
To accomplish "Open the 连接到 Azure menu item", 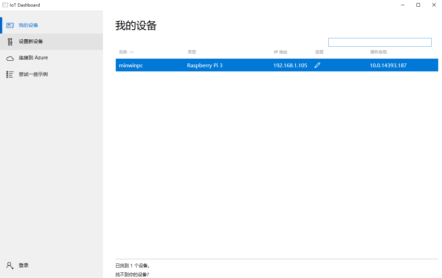I will (x=51, y=58).
